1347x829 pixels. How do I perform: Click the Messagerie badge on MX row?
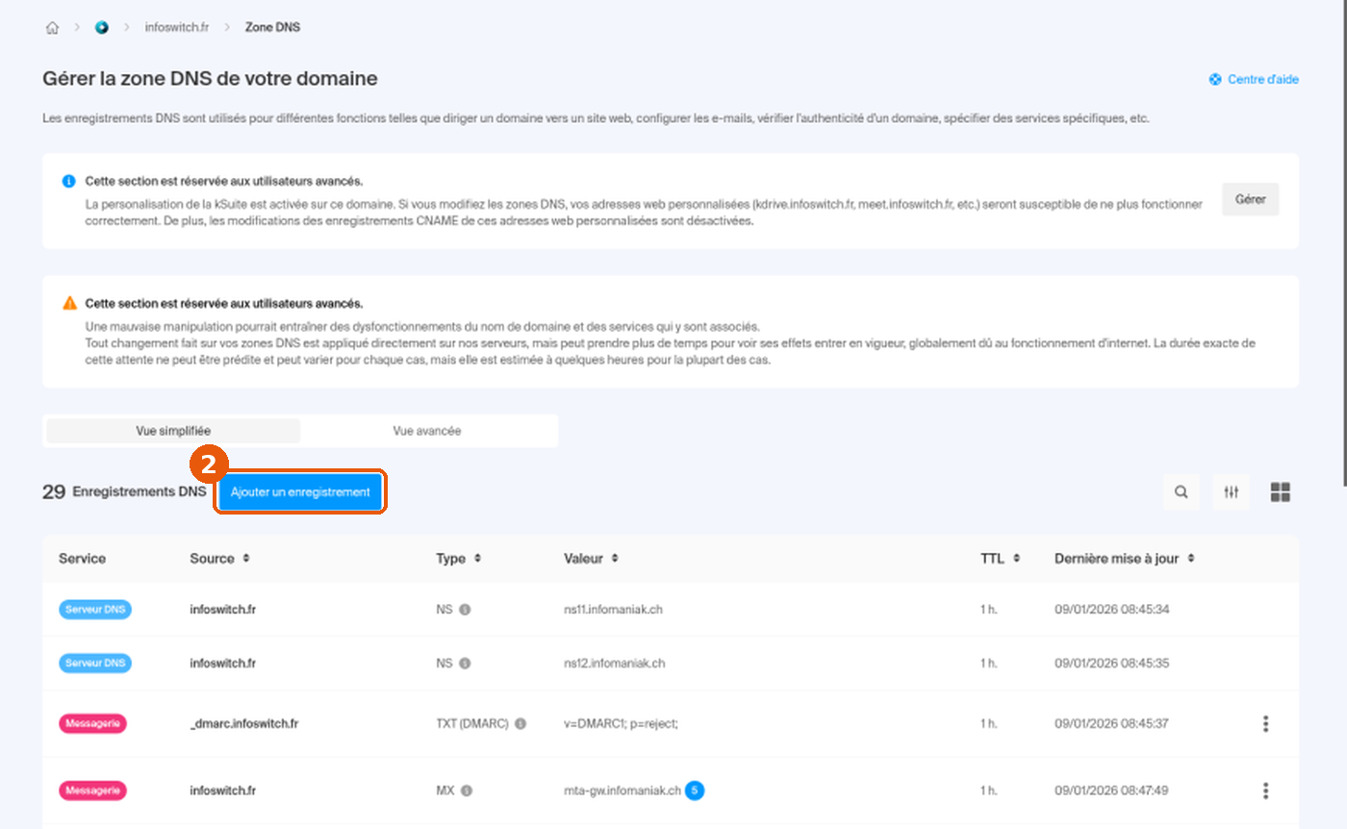93,791
